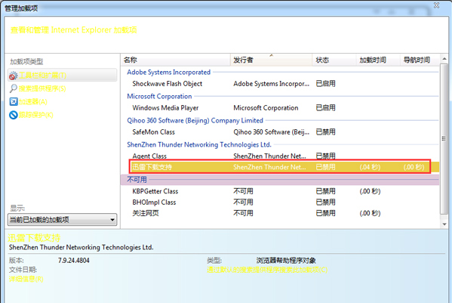Image resolution: width=452 pixels, height=303 pixels.
Task: Click search for this add-on link
Action: click(x=267, y=270)
